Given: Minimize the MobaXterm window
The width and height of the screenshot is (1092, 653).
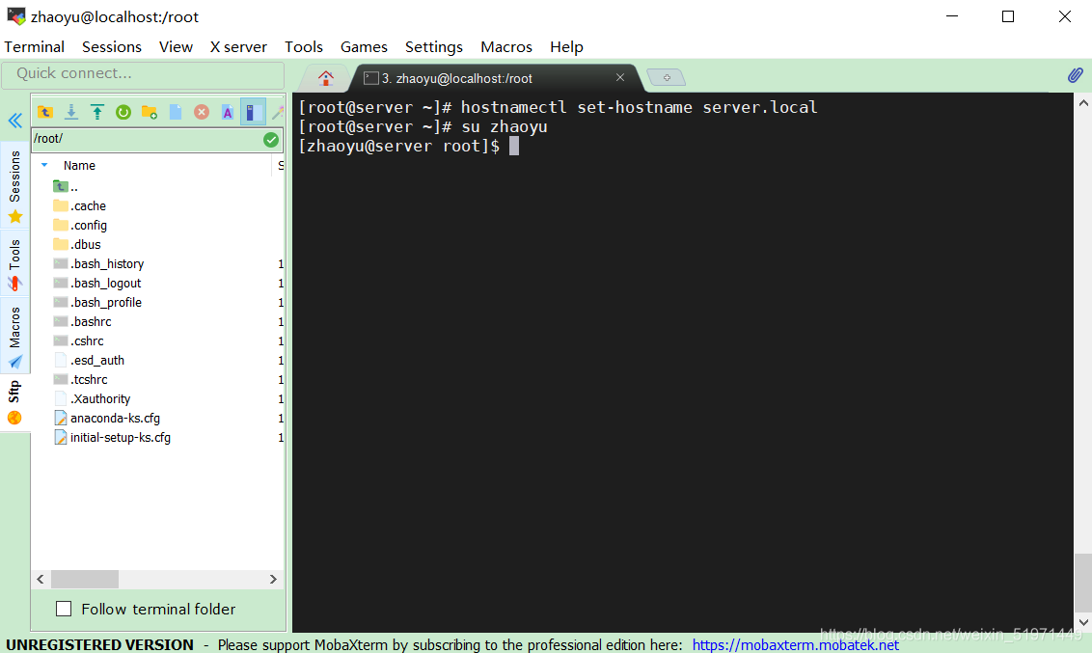Looking at the screenshot, I should [952, 16].
